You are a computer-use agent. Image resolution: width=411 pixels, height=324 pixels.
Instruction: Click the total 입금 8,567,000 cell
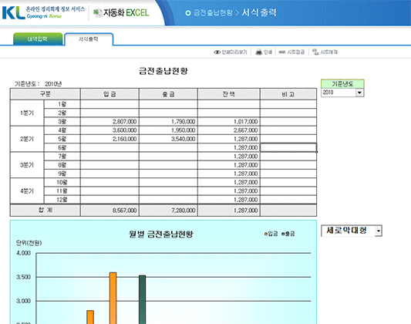click(x=109, y=211)
